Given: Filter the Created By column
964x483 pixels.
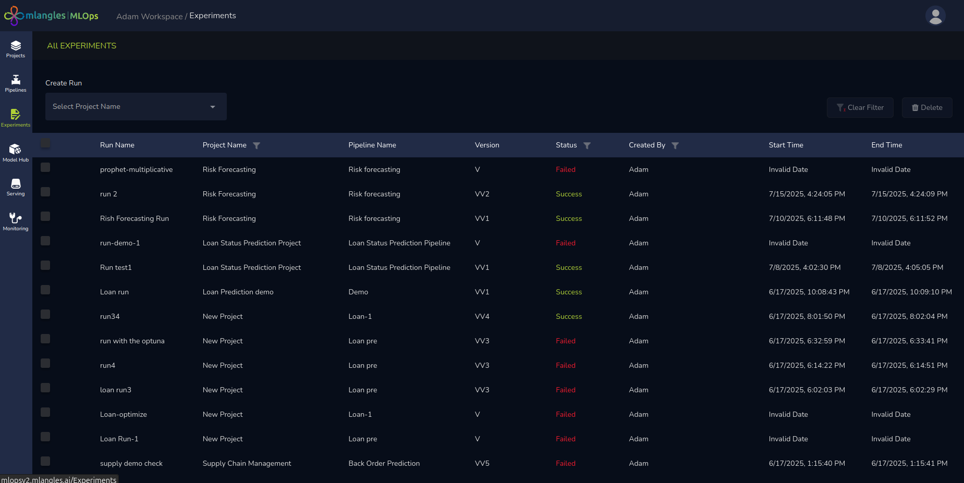Looking at the screenshot, I should click(675, 145).
